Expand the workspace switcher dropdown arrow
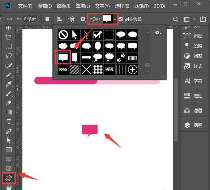210x190 pixels. point(194,19)
